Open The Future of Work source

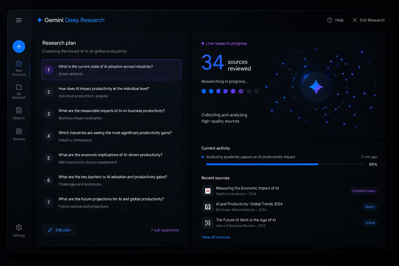tap(246, 220)
